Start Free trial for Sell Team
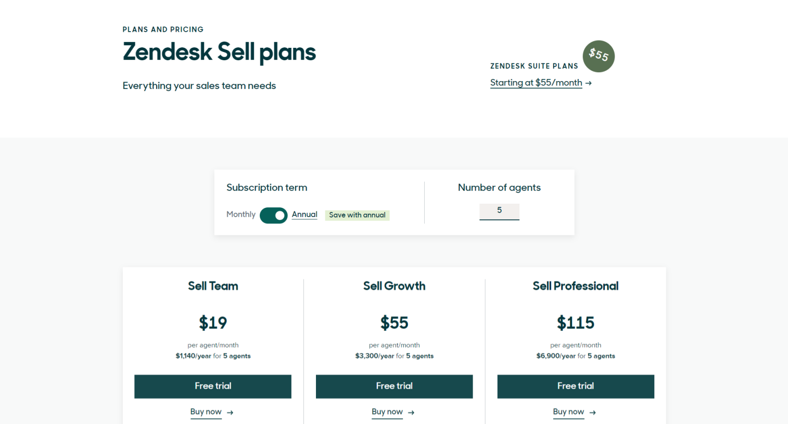 [213, 386]
